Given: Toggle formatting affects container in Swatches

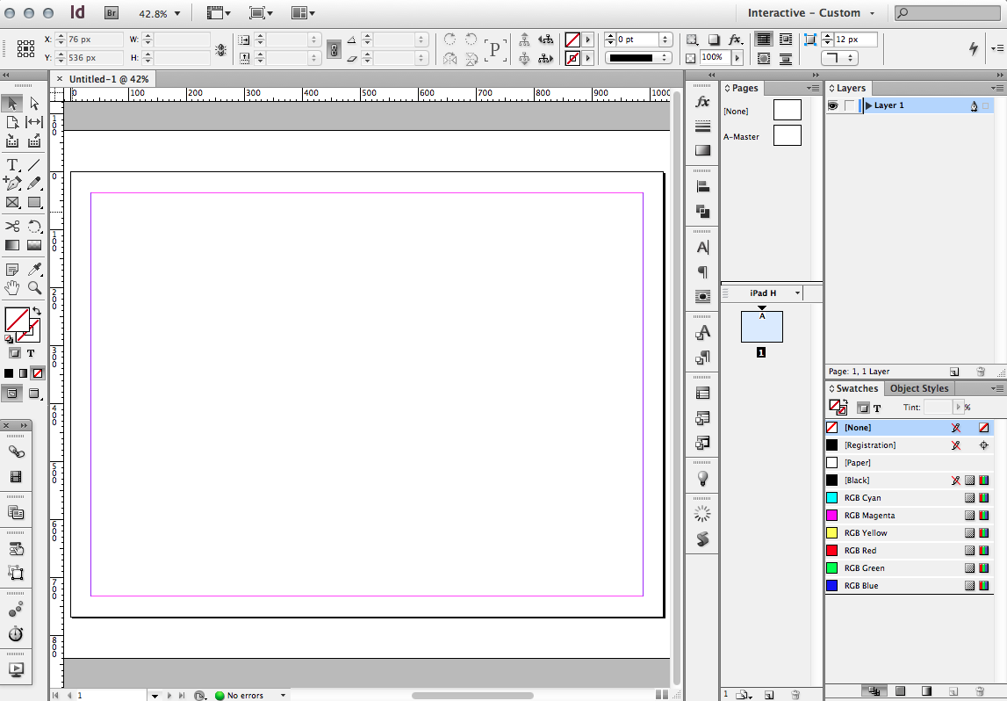Looking at the screenshot, I should click(862, 408).
